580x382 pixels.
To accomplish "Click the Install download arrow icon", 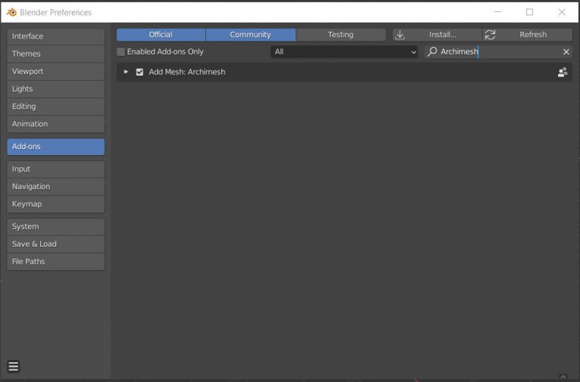I will [x=400, y=35].
